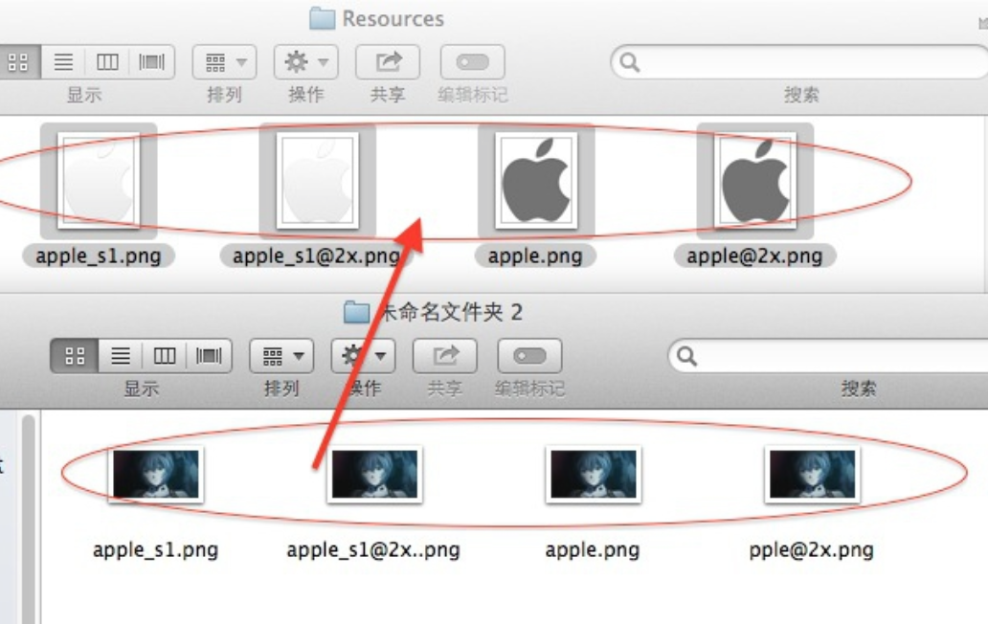Screen dimensions: 988x624
Task: Open the 操作 gear menu in Resources window
Action: coord(305,61)
